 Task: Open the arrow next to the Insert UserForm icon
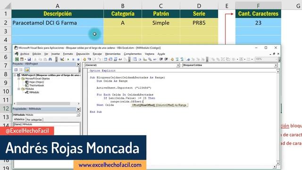[25, 59]
